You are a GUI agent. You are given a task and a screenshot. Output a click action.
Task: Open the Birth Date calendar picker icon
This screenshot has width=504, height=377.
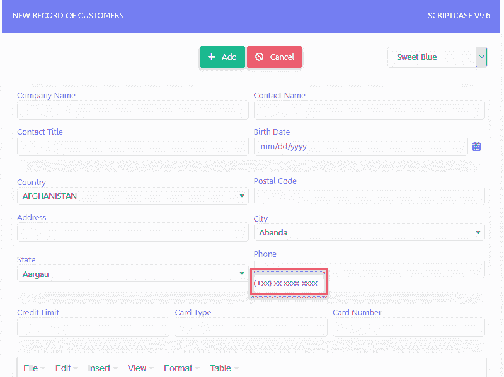(x=476, y=147)
